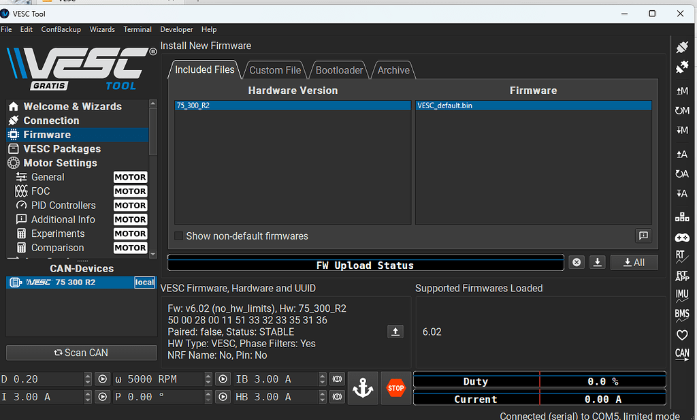Image resolution: width=697 pixels, height=420 pixels.
Task: Run duty cycle play button beside D 0.20
Action: click(102, 379)
